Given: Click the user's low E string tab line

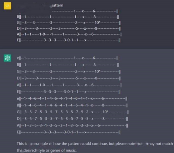Looking at the screenshot, I should coord(69,40).
